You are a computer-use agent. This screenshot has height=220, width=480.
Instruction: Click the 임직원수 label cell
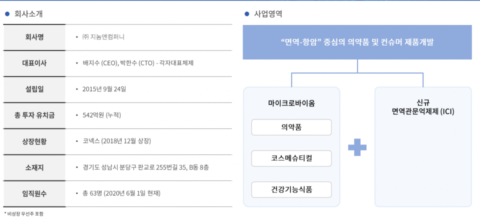coord(34,193)
